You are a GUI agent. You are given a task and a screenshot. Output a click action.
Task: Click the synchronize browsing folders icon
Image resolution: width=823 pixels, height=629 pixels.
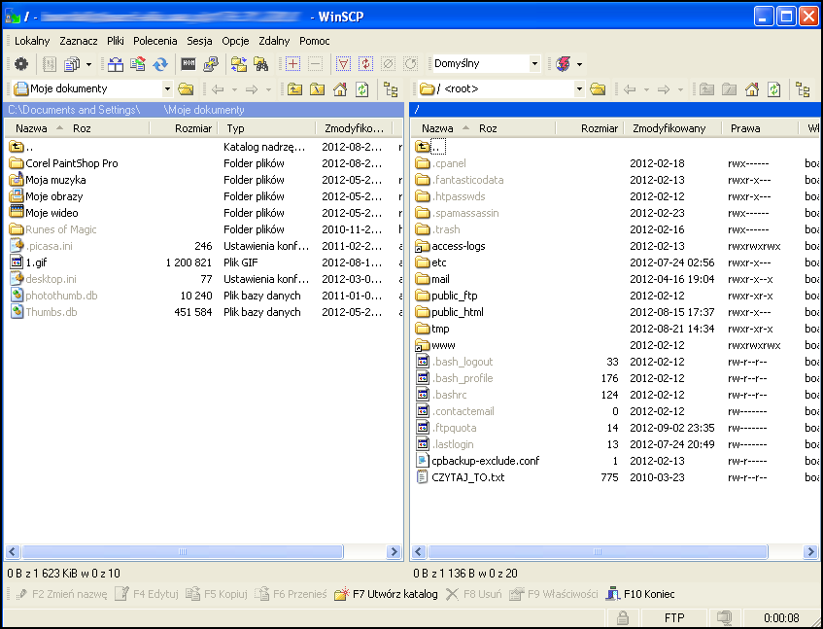click(x=238, y=64)
